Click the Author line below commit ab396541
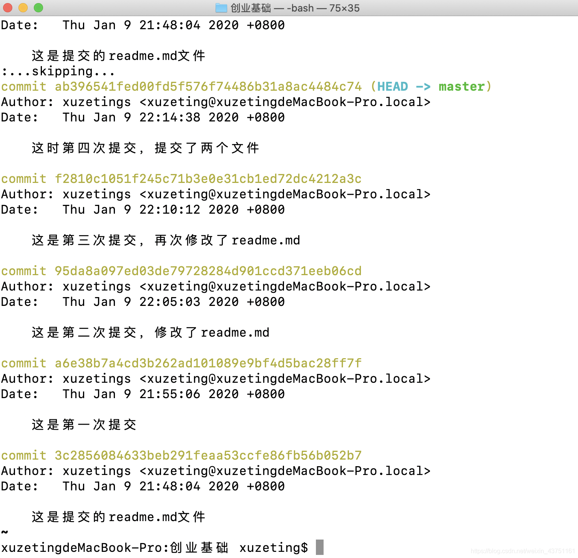 (216, 102)
